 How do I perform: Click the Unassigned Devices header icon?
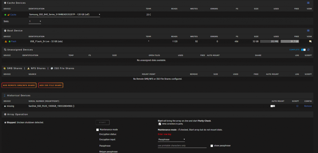coord(5,50)
